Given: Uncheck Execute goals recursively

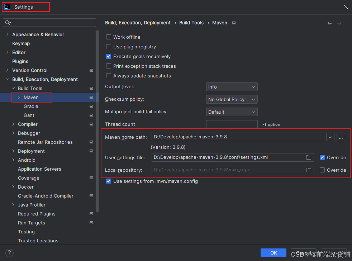Looking at the screenshot, I should point(108,56).
